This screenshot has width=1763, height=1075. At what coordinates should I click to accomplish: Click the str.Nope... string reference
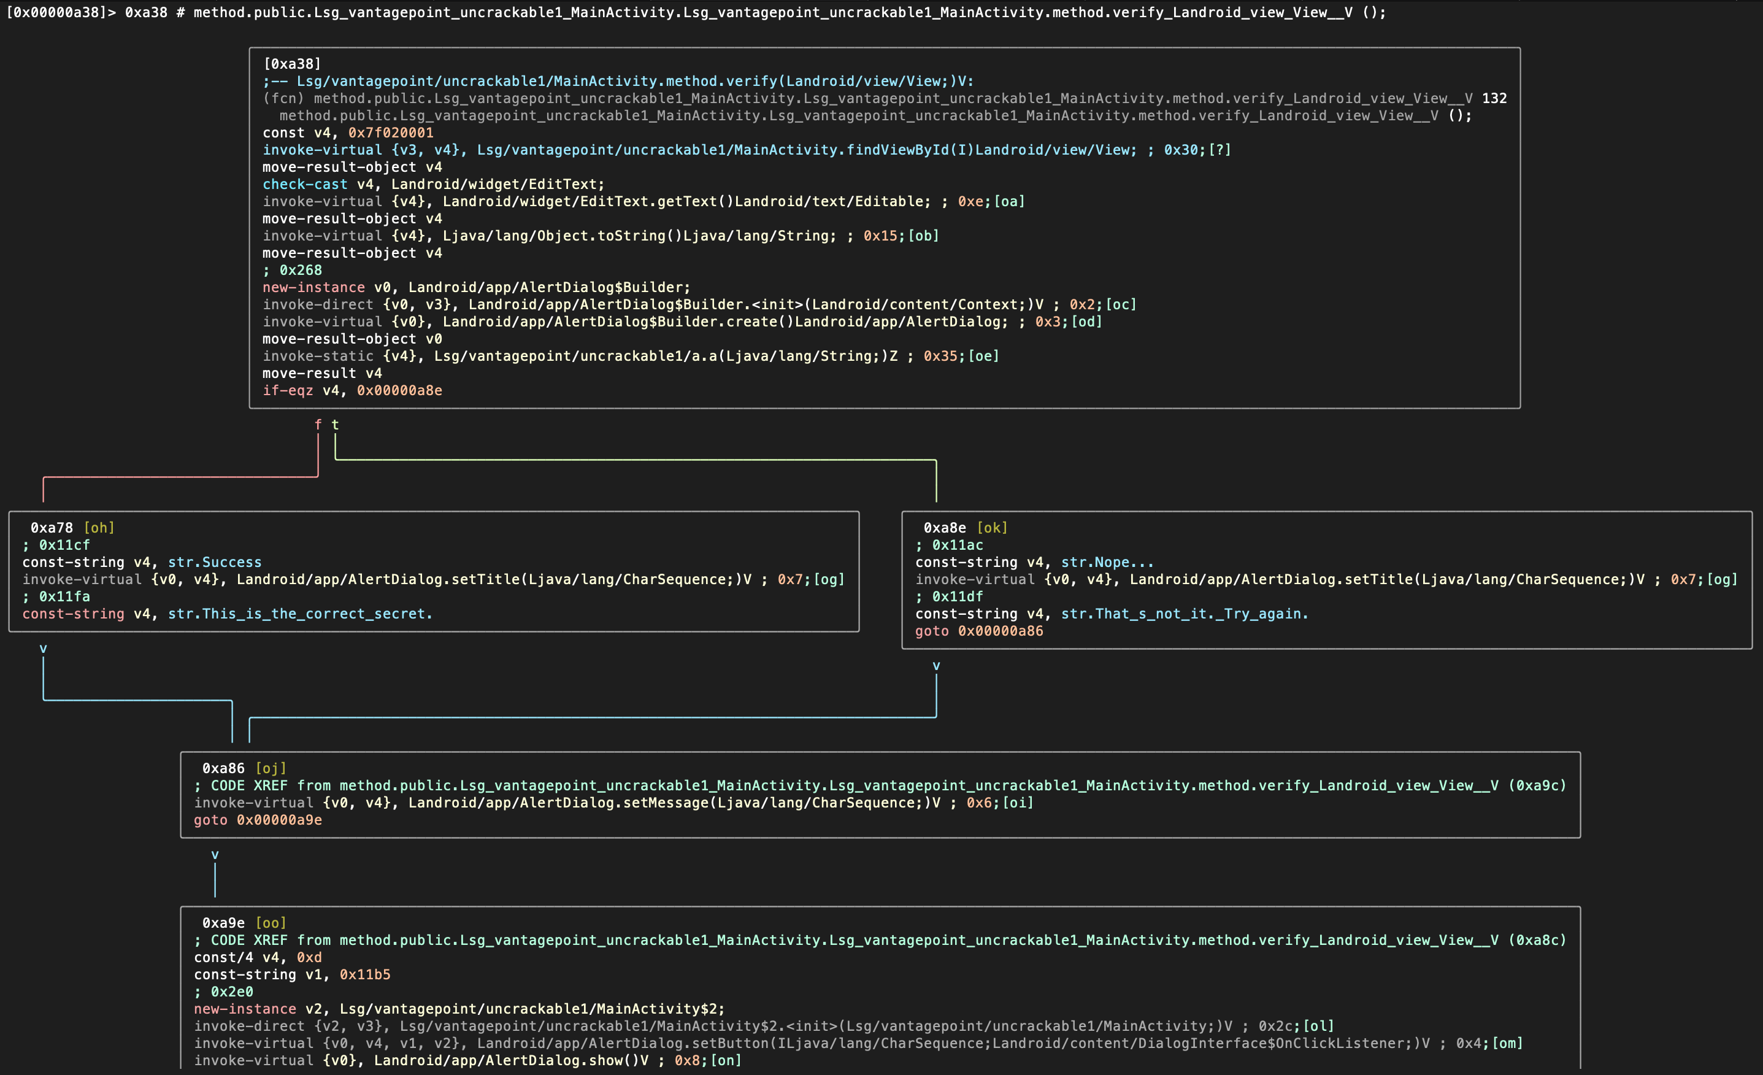click(x=1107, y=562)
